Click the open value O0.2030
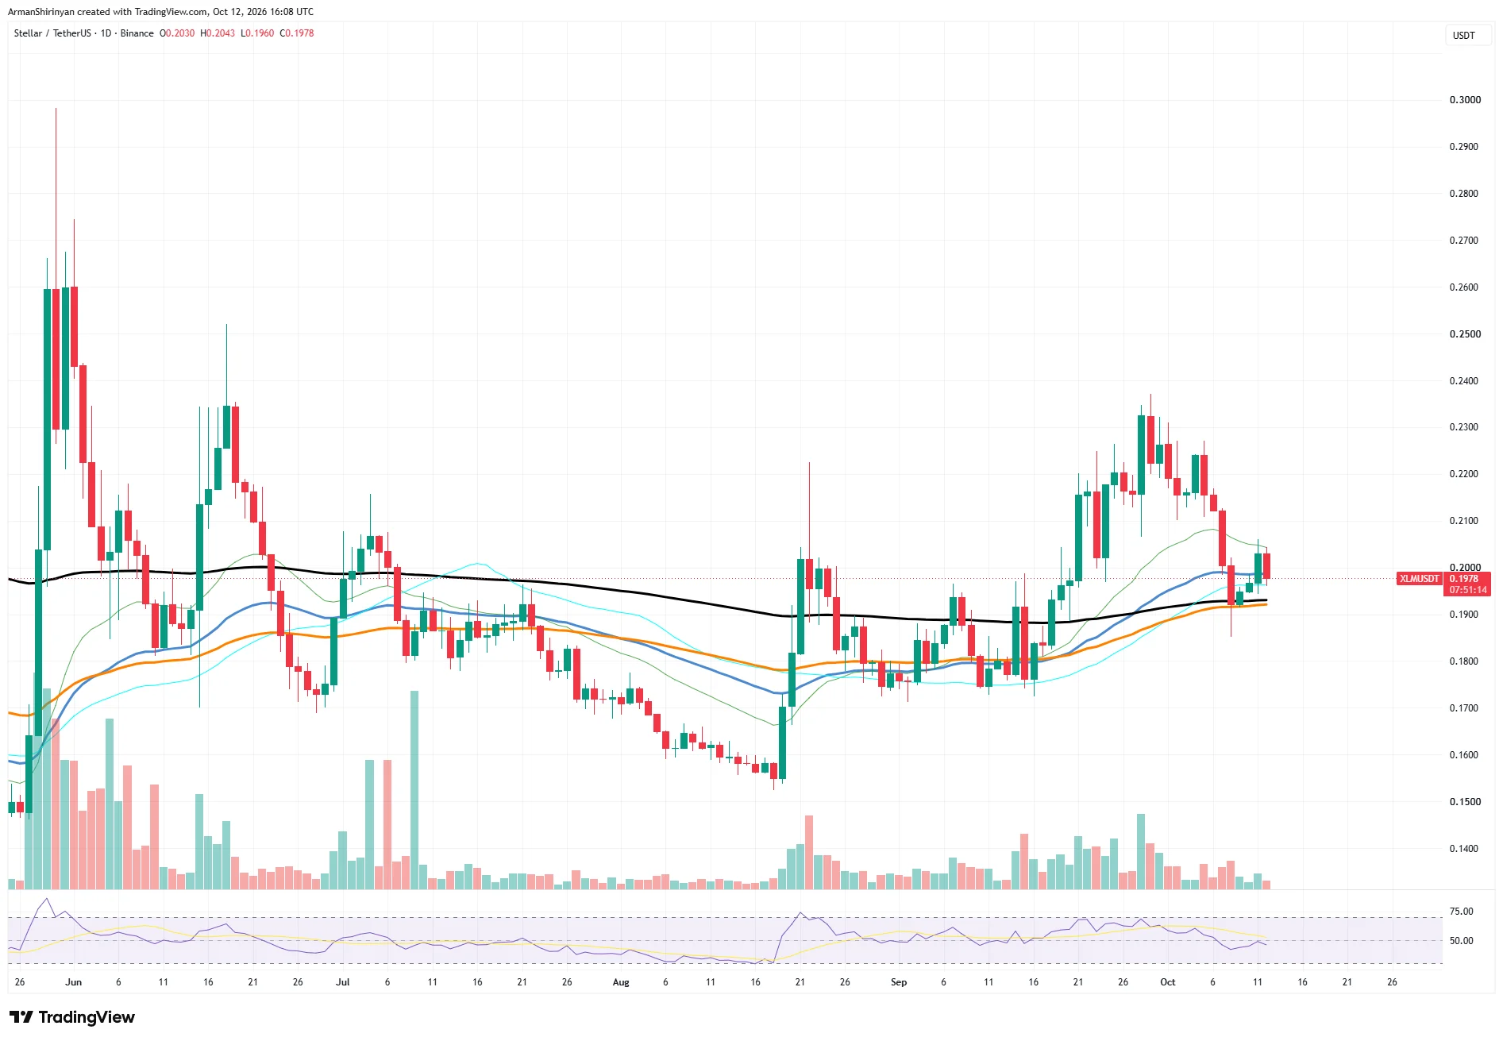The width and height of the screenshot is (1503, 1041). point(177,33)
